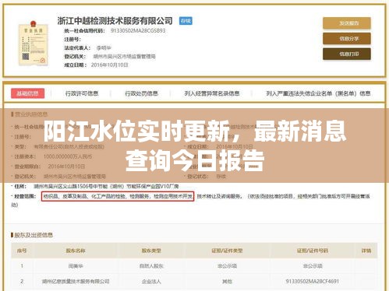
Task: Click the 信息打印 button
Action: (347, 54)
